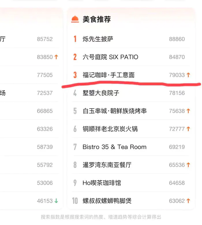Tap the 墅曌大良院子 entry

coord(101,93)
